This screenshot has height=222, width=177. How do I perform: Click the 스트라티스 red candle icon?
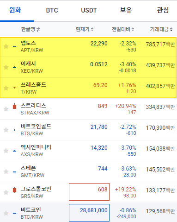tap(15, 106)
